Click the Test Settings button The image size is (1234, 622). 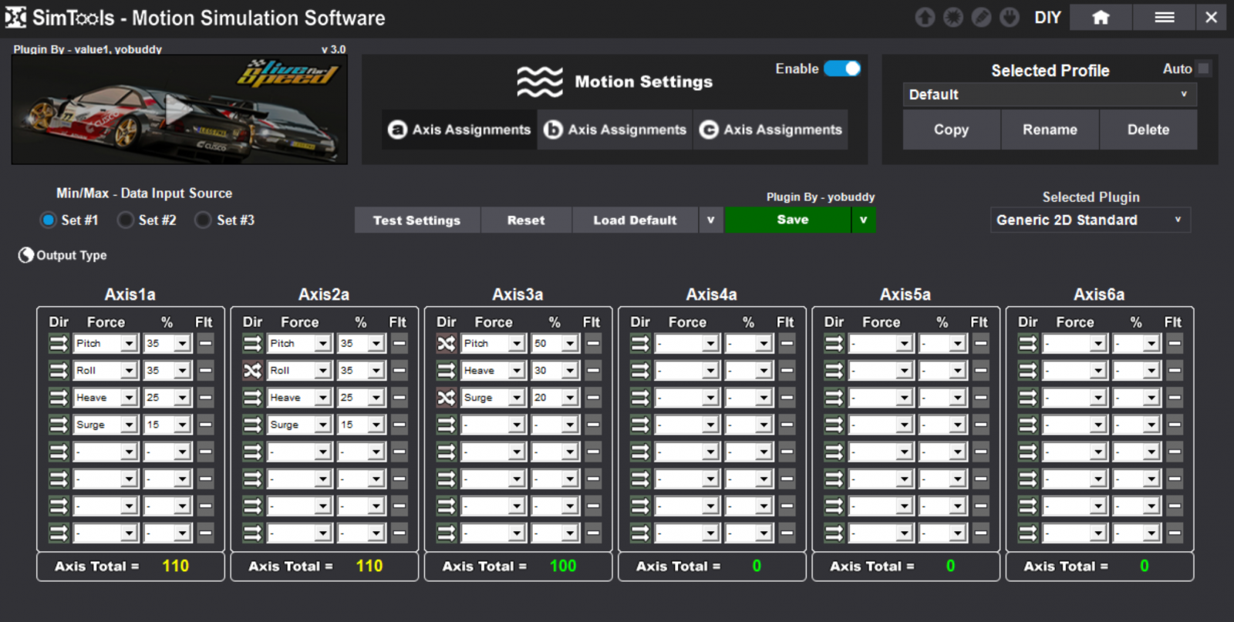point(416,220)
